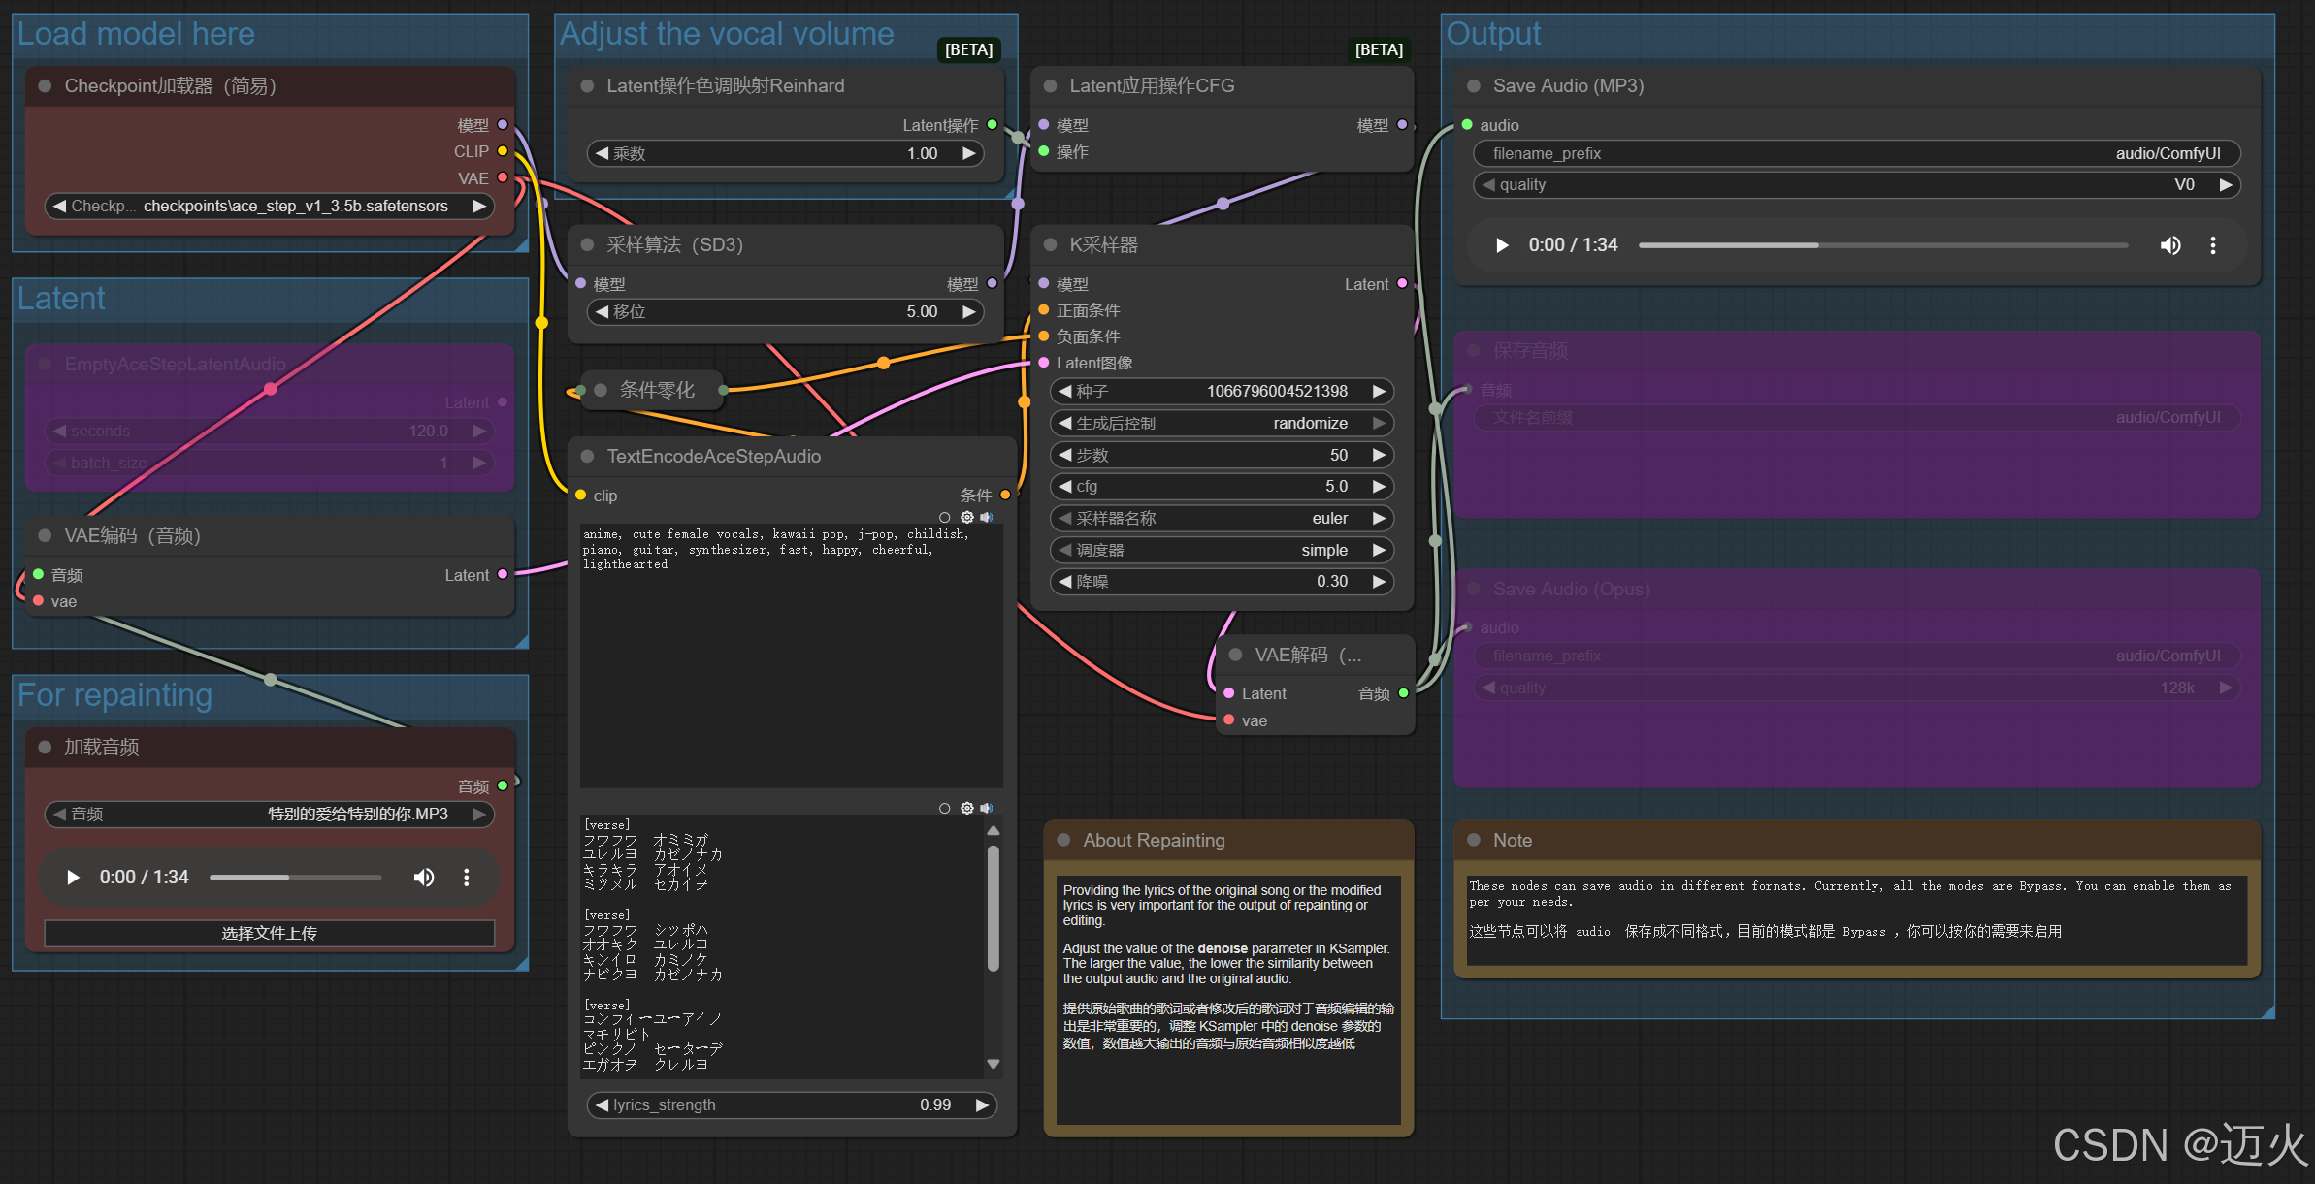Click the Load model here group title
This screenshot has width=2315, height=1184.
click(136, 34)
